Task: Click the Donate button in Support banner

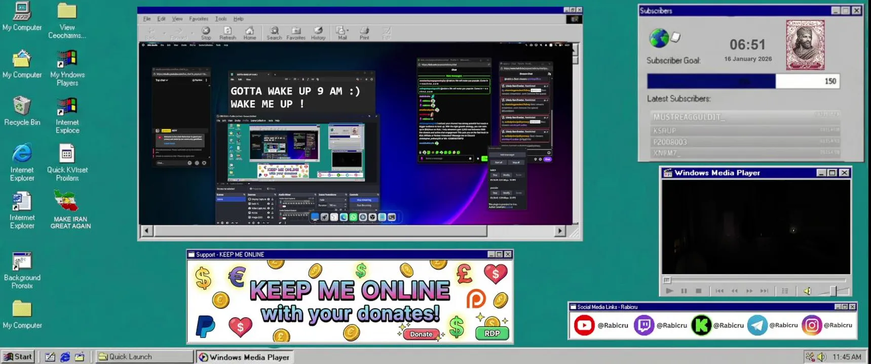Action: pos(421,334)
